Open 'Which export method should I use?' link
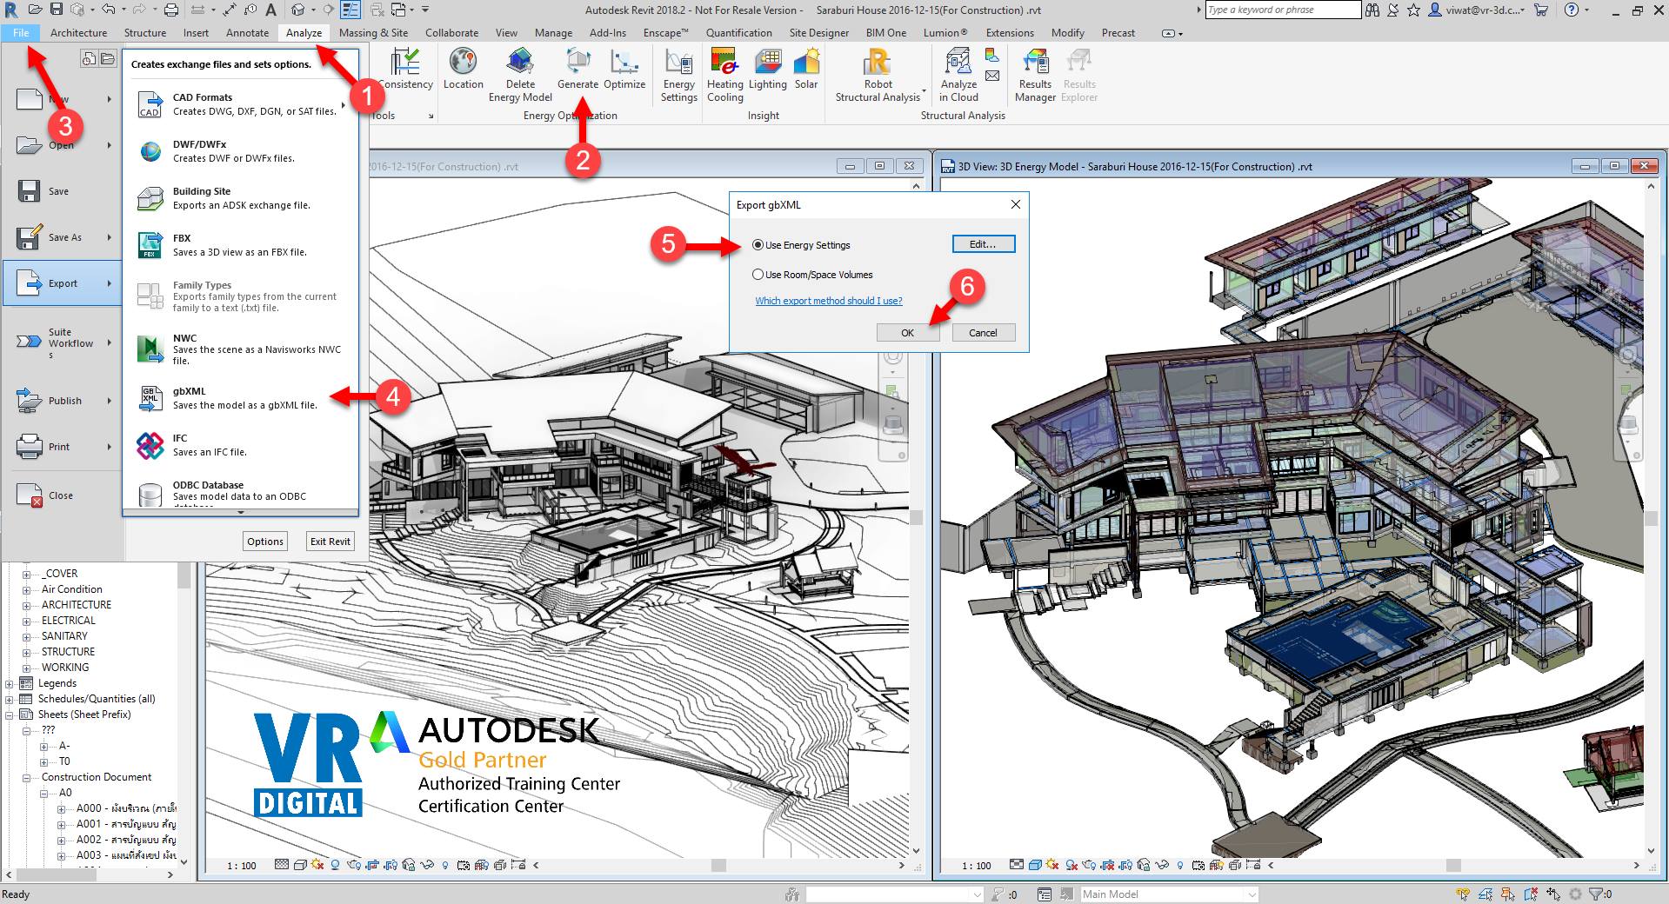 (828, 301)
